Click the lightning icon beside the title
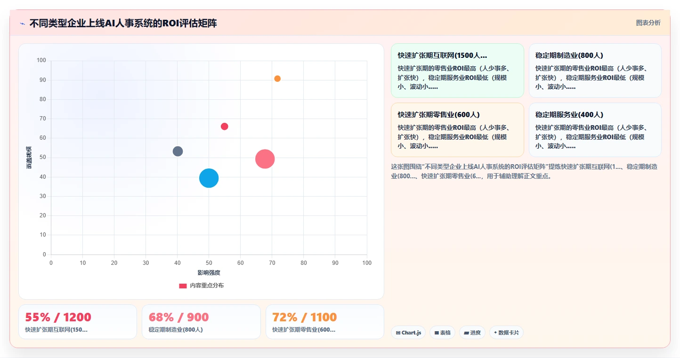The image size is (680, 358). (x=23, y=24)
